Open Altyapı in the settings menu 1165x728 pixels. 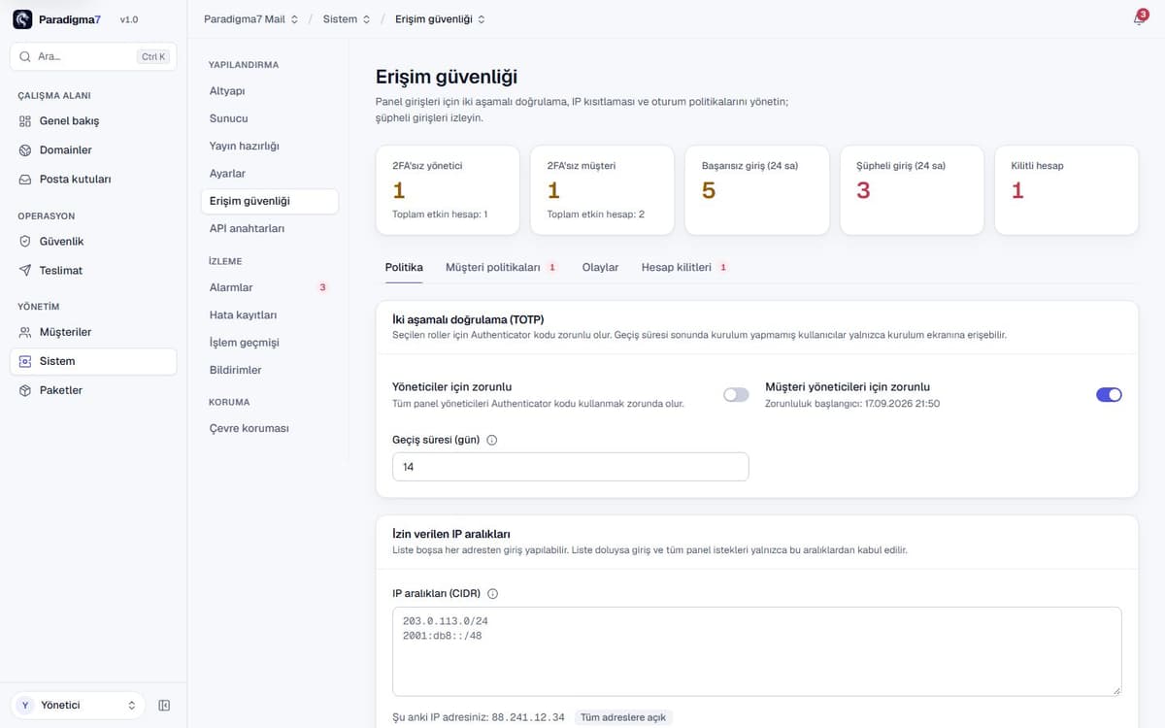tap(270, 91)
